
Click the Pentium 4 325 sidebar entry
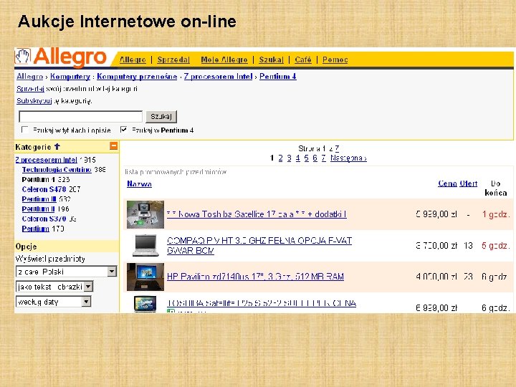point(46,179)
